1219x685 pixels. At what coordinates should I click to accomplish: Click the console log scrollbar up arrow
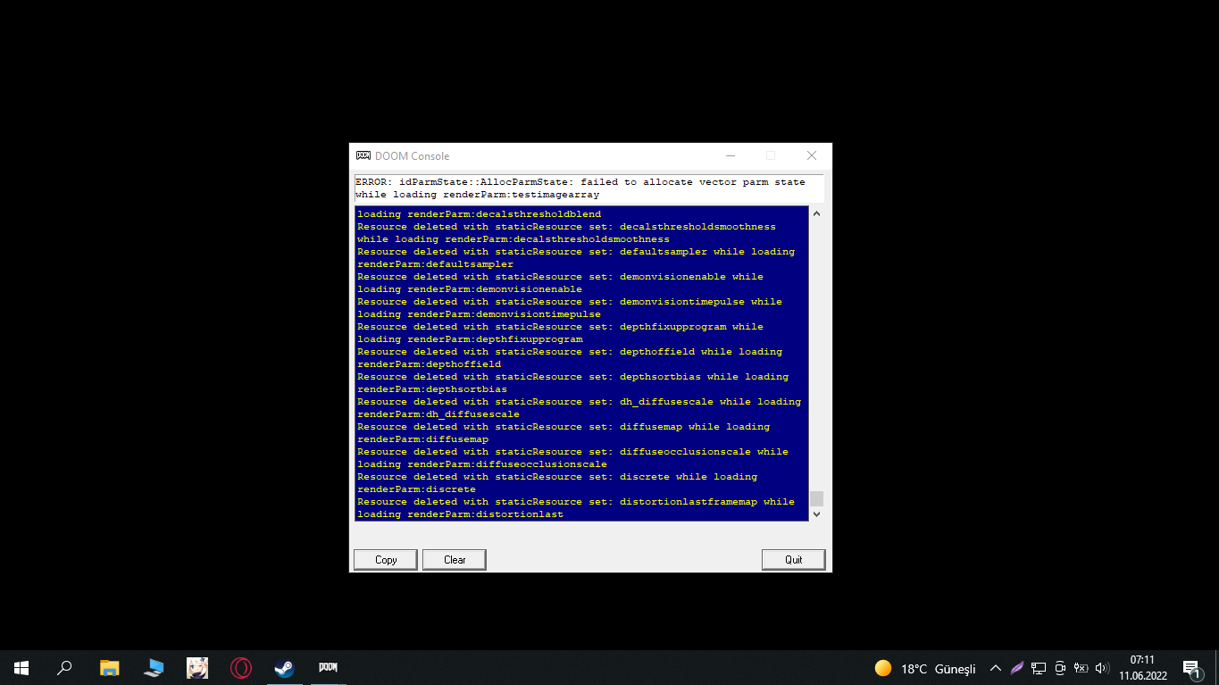(816, 214)
